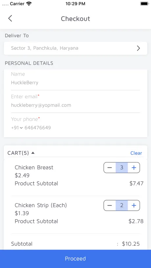
Task: Increase Chicken Strip quantity with plus icon
Action: point(134,205)
